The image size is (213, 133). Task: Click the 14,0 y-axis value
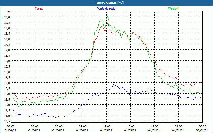pos(7,83)
